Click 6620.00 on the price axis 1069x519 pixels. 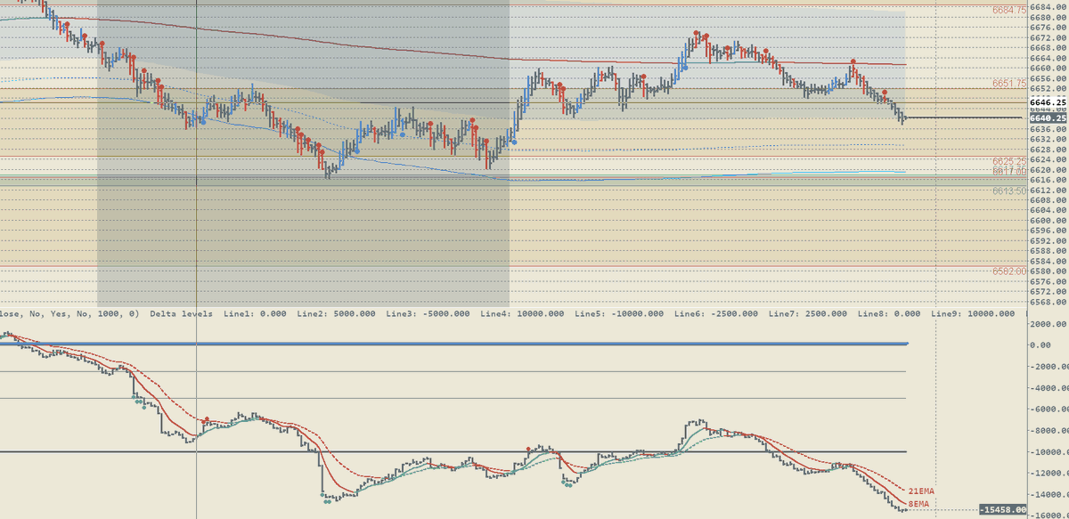tap(1048, 169)
